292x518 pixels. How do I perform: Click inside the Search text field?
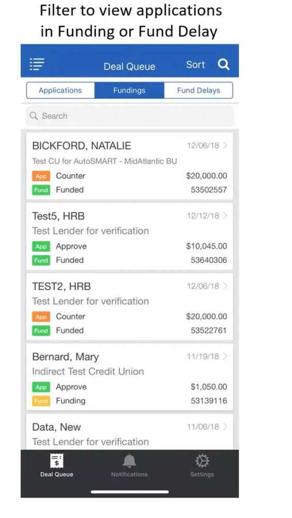pyautogui.click(x=130, y=116)
